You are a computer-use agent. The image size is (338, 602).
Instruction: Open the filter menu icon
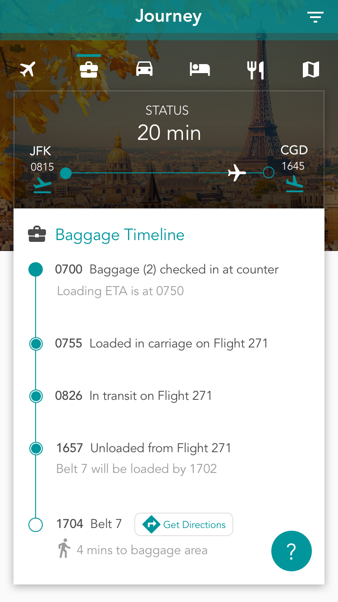(315, 17)
